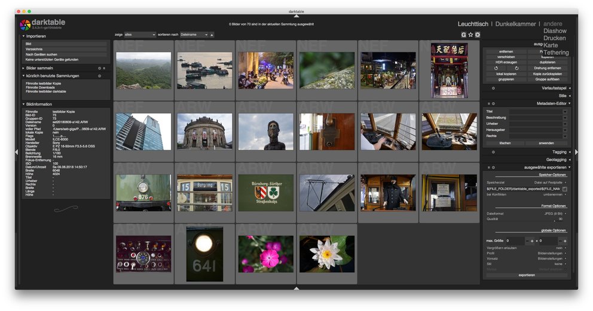Screen dimensions: 593x311
Task: Expand the Geotagging module
Action: [x=558, y=160]
